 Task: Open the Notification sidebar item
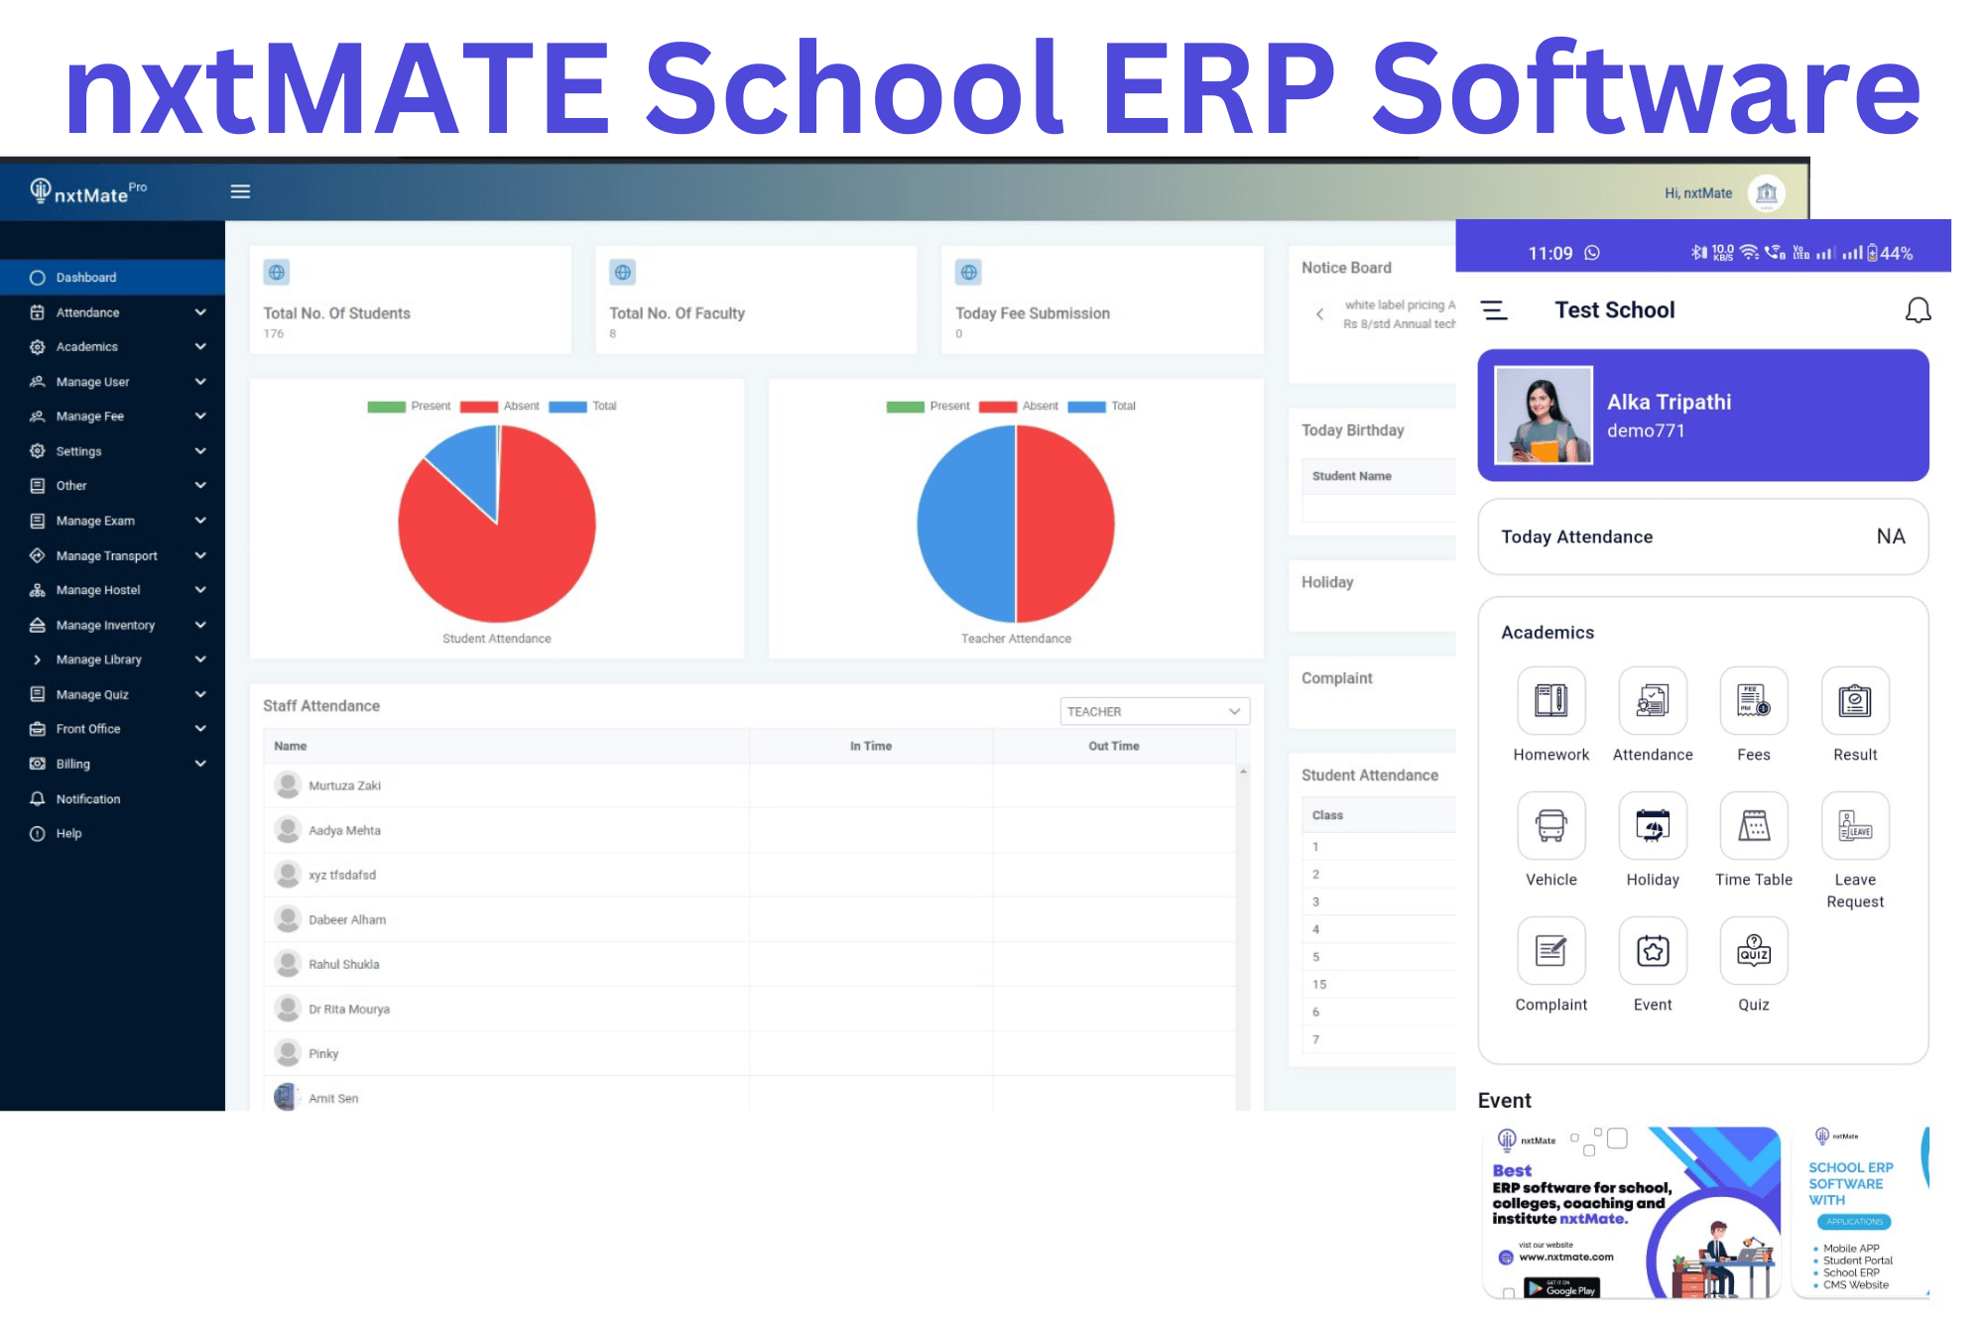tap(87, 798)
